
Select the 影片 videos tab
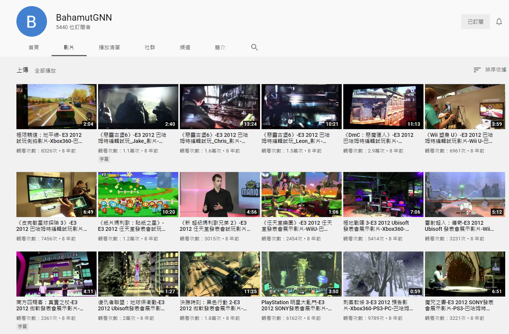(x=69, y=47)
